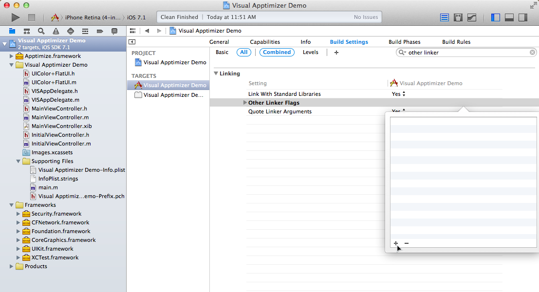Switch to Standard editor

[445, 18]
